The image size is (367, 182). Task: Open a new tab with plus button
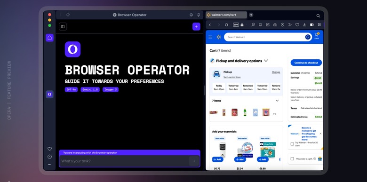[251, 15]
